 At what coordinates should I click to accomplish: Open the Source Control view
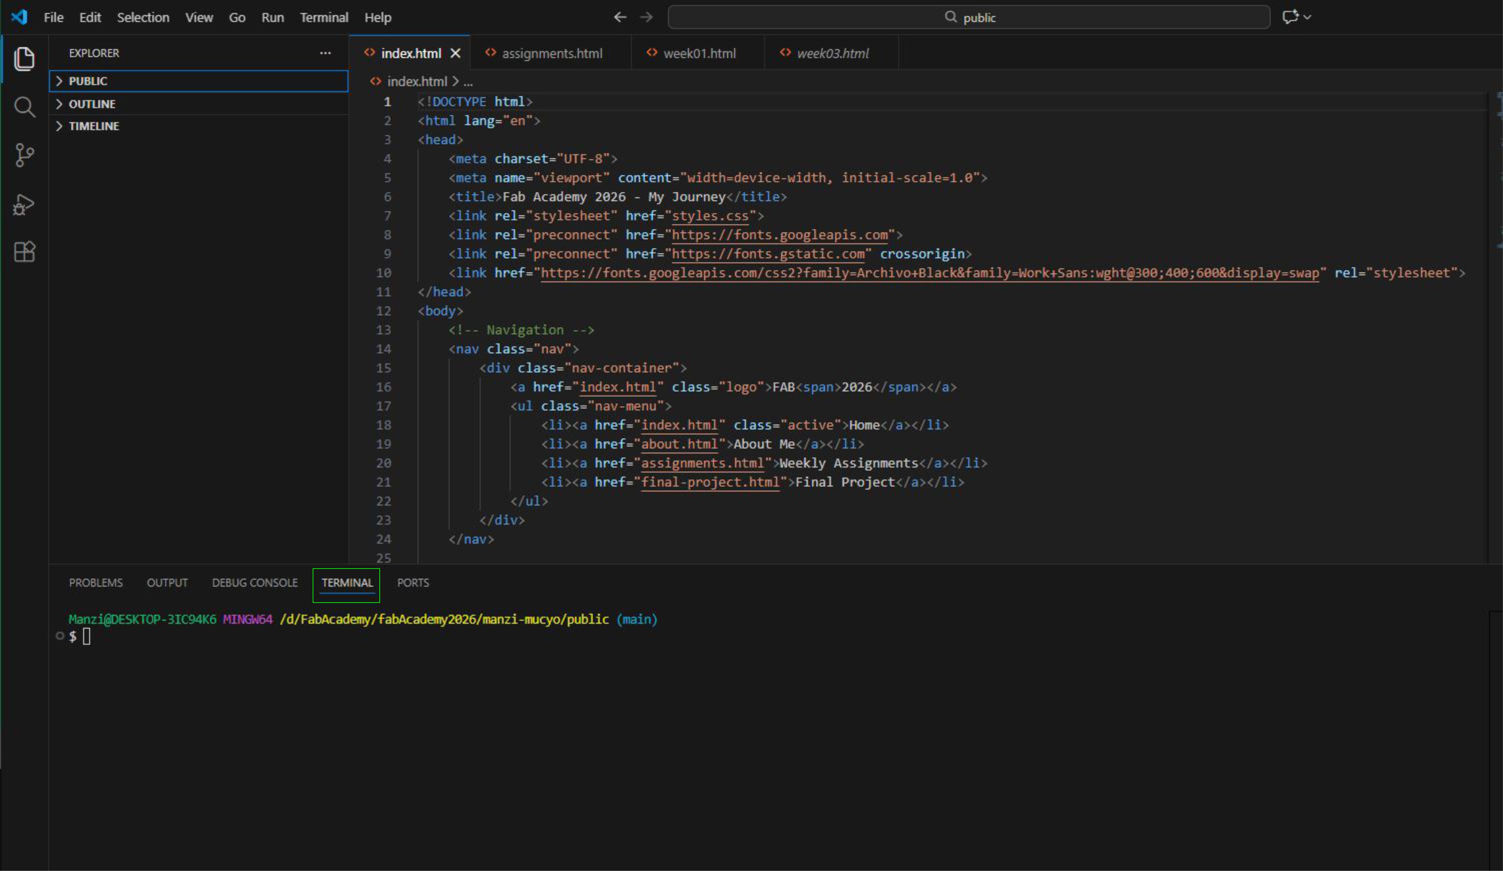coord(24,155)
